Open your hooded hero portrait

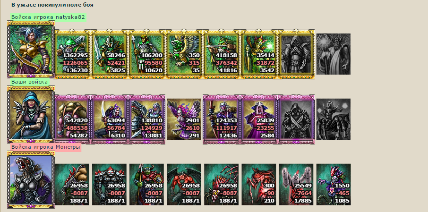coord(31,114)
